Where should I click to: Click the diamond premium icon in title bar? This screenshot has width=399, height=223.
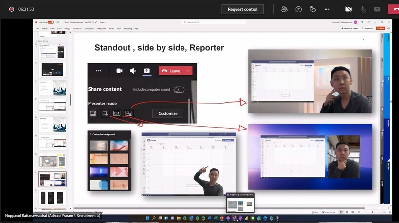click(x=362, y=22)
